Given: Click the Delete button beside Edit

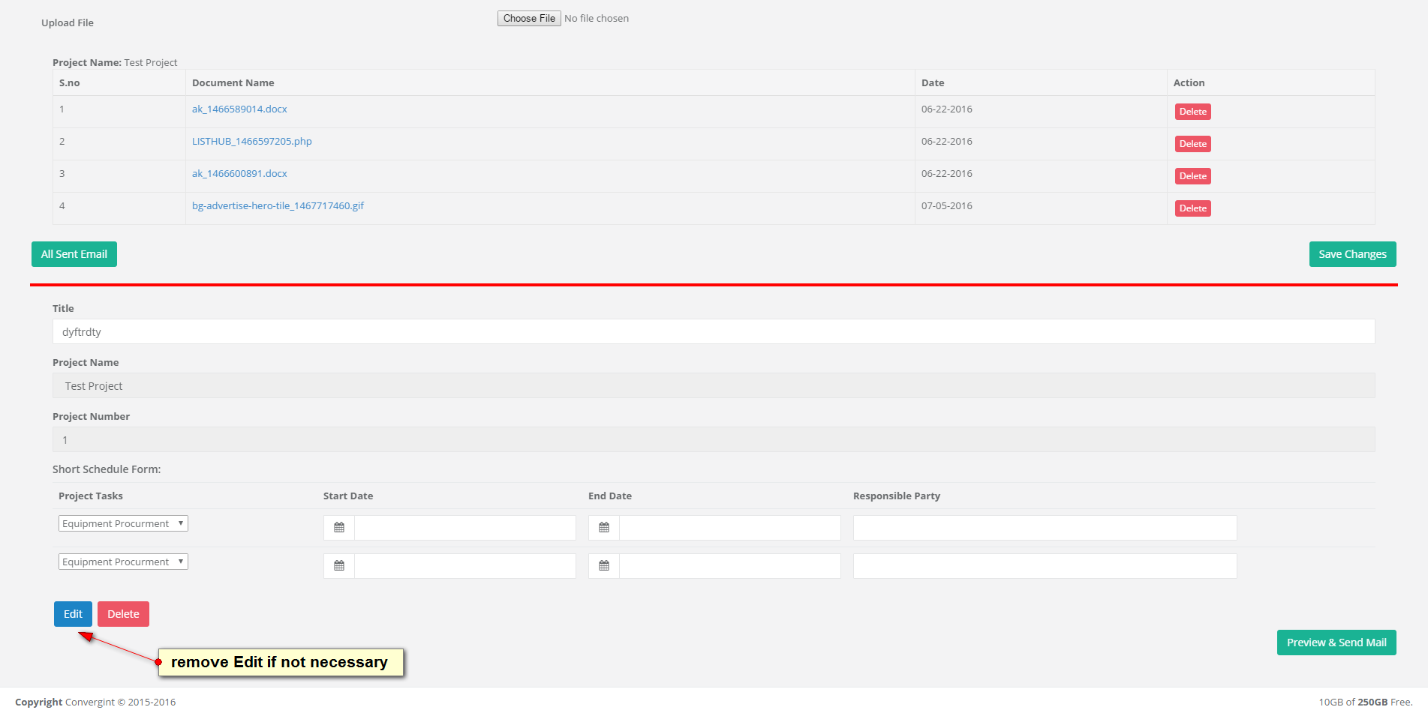Looking at the screenshot, I should [x=123, y=614].
